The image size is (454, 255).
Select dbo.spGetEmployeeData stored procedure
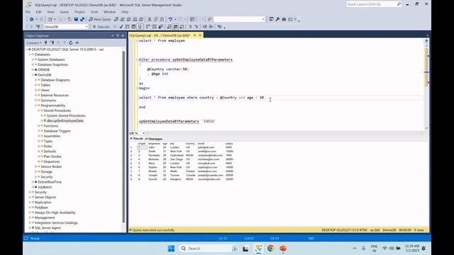65,121
